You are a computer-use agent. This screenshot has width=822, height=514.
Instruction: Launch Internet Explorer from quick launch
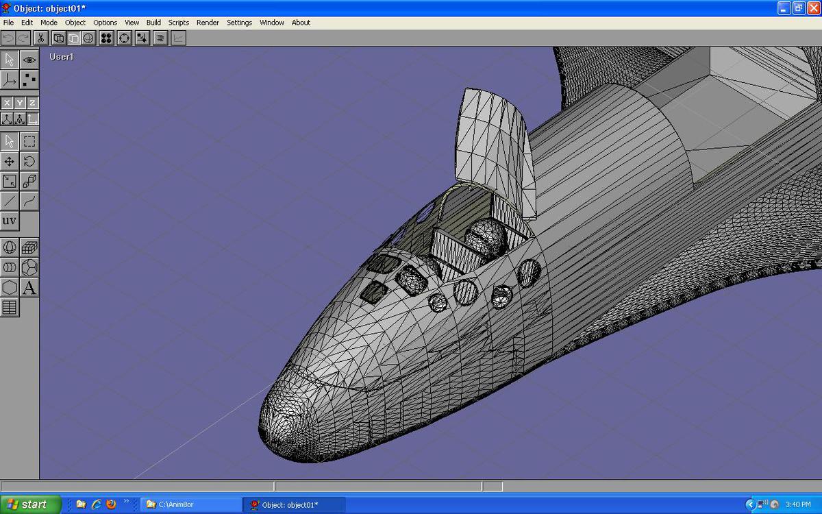pyautogui.click(x=96, y=504)
